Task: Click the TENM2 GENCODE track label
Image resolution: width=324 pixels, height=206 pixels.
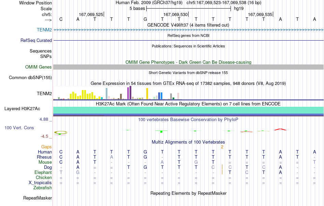Action: point(44,30)
